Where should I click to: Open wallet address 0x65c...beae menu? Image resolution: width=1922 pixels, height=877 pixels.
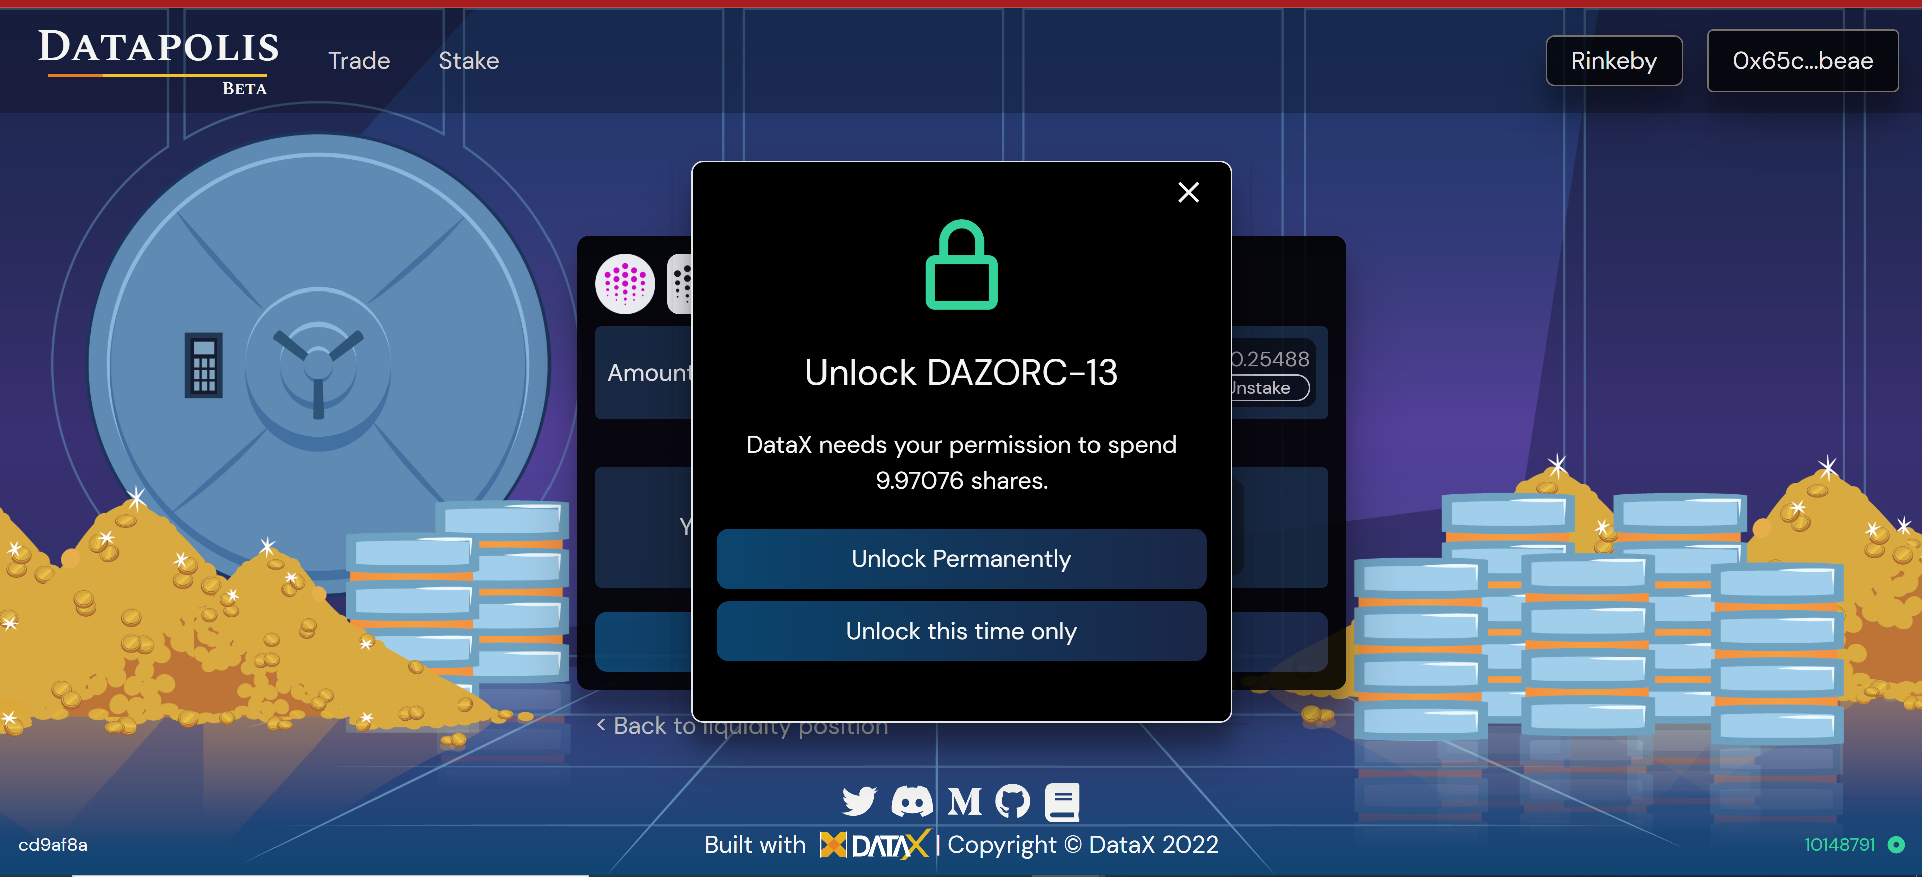1803,61
